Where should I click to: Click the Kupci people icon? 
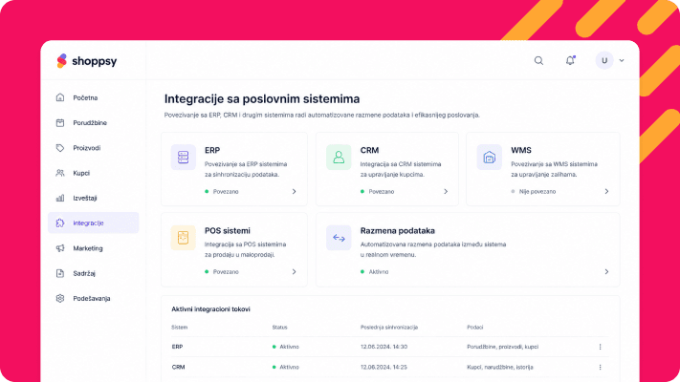pyautogui.click(x=60, y=173)
